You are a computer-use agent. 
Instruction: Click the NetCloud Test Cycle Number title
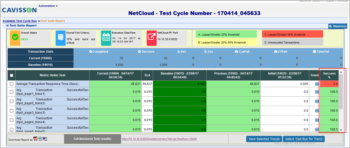coord(194,13)
